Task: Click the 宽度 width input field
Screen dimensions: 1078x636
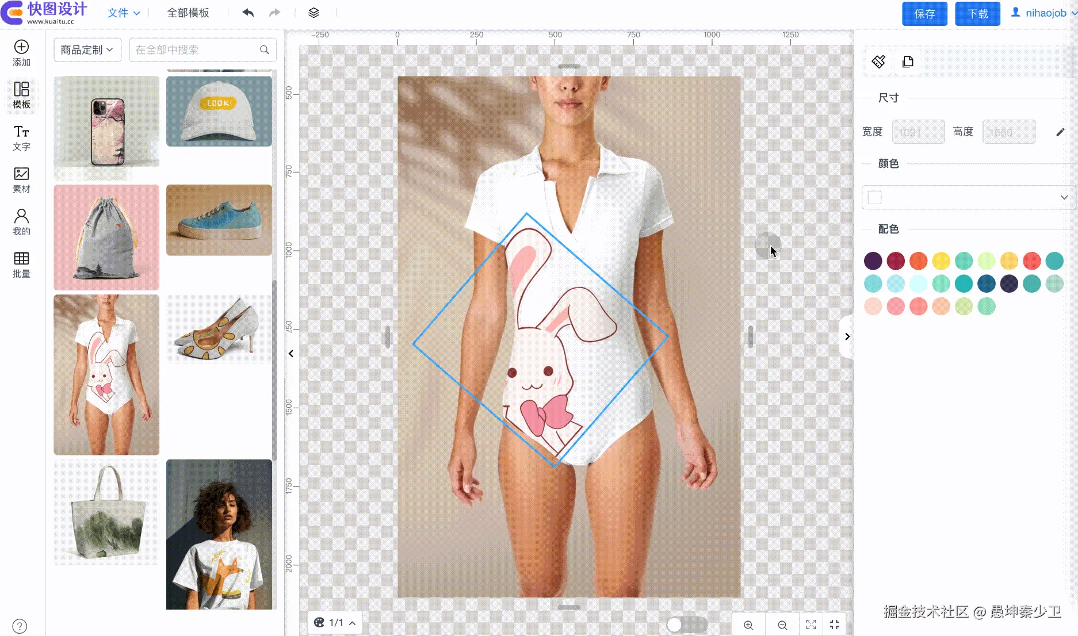Action: click(918, 132)
